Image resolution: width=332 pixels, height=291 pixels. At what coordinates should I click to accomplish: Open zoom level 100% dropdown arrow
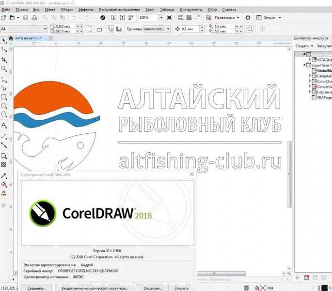(x=161, y=17)
